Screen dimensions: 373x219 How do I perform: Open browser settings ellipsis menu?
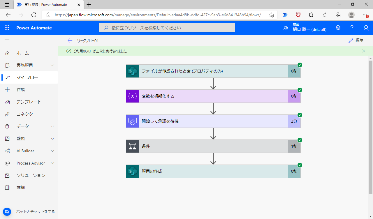(365, 15)
